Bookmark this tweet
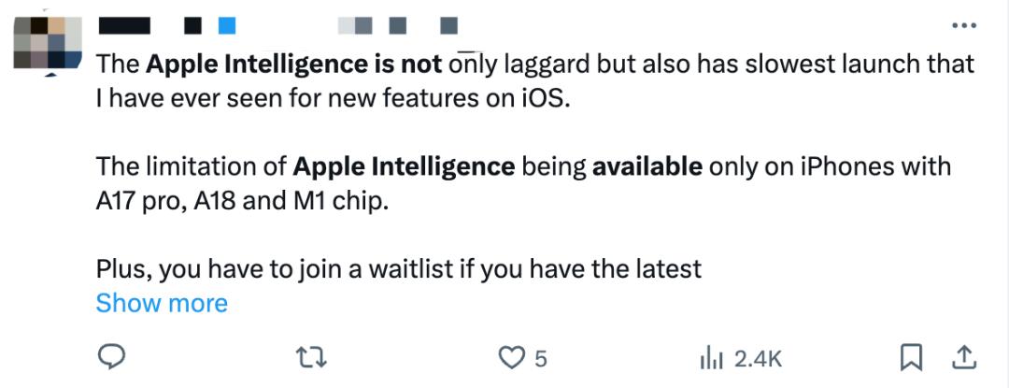This screenshot has height=388, width=1009. click(911, 357)
